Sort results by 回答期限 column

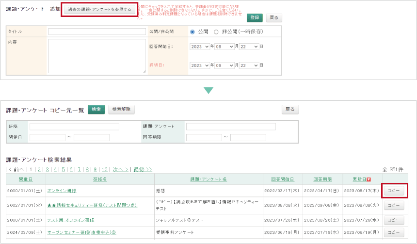click(322, 179)
